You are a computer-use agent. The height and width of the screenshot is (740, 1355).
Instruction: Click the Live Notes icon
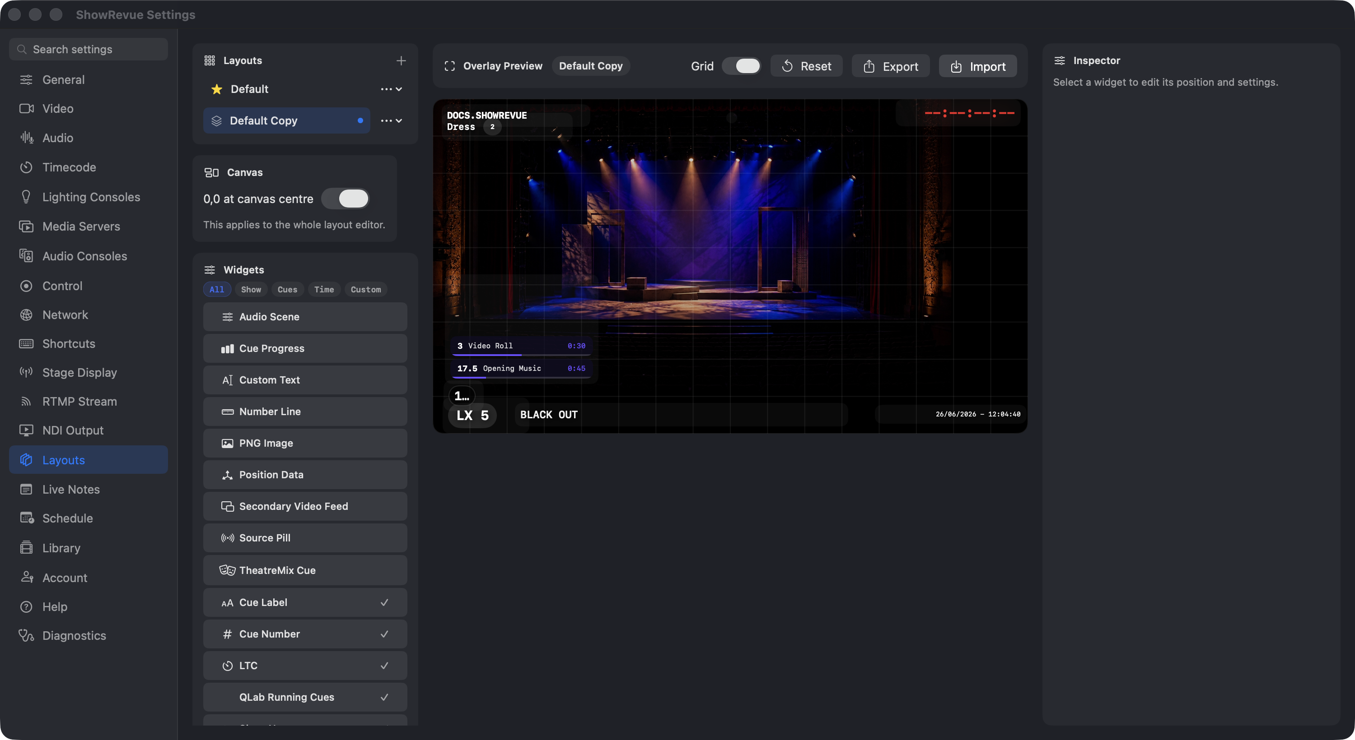[x=26, y=489]
